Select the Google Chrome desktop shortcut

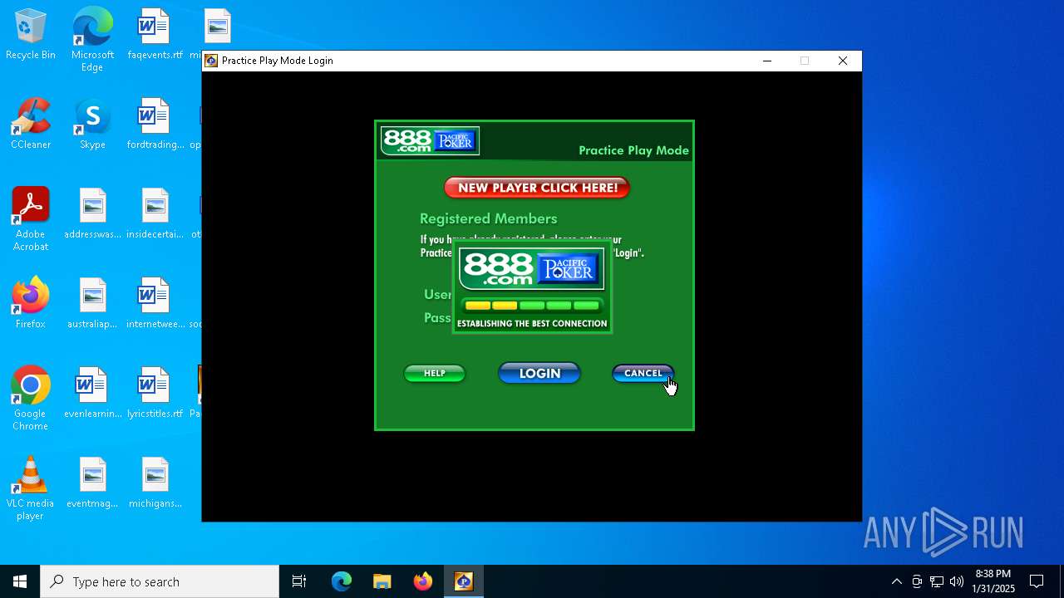point(31,399)
